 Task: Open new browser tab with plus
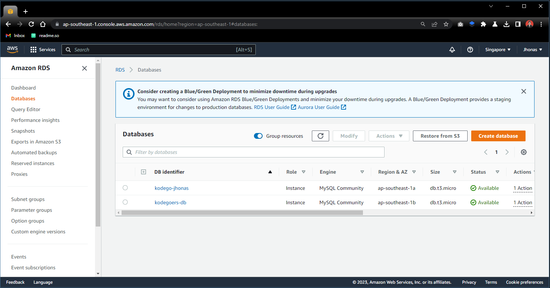click(x=26, y=12)
